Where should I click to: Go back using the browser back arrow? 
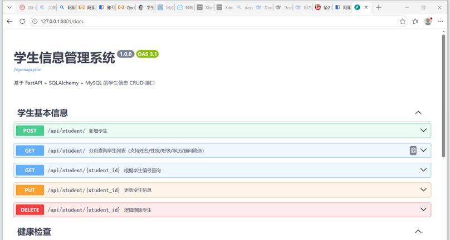tap(9, 21)
